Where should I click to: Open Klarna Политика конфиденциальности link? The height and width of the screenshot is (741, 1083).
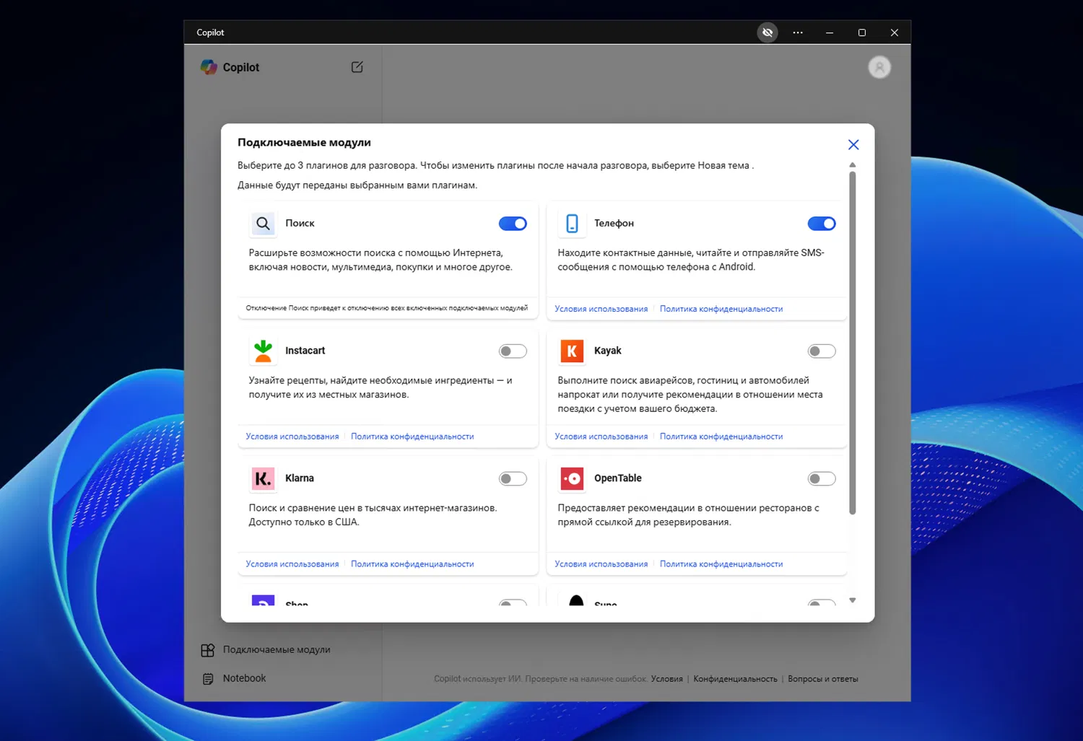tap(412, 564)
